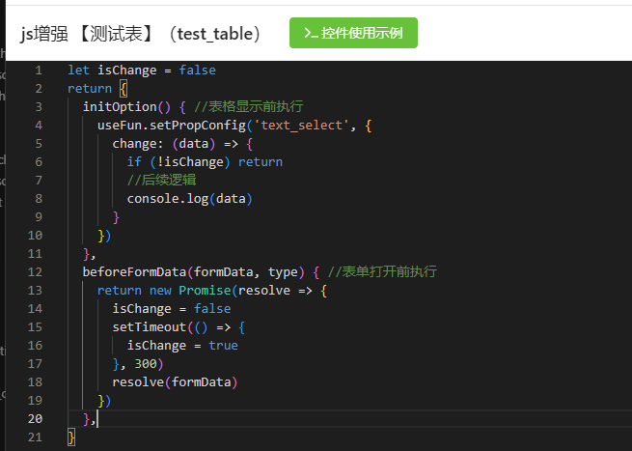Image resolution: width=632 pixels, height=451 pixels.
Task: Click the Promise keyword on line 13
Action: (205, 291)
